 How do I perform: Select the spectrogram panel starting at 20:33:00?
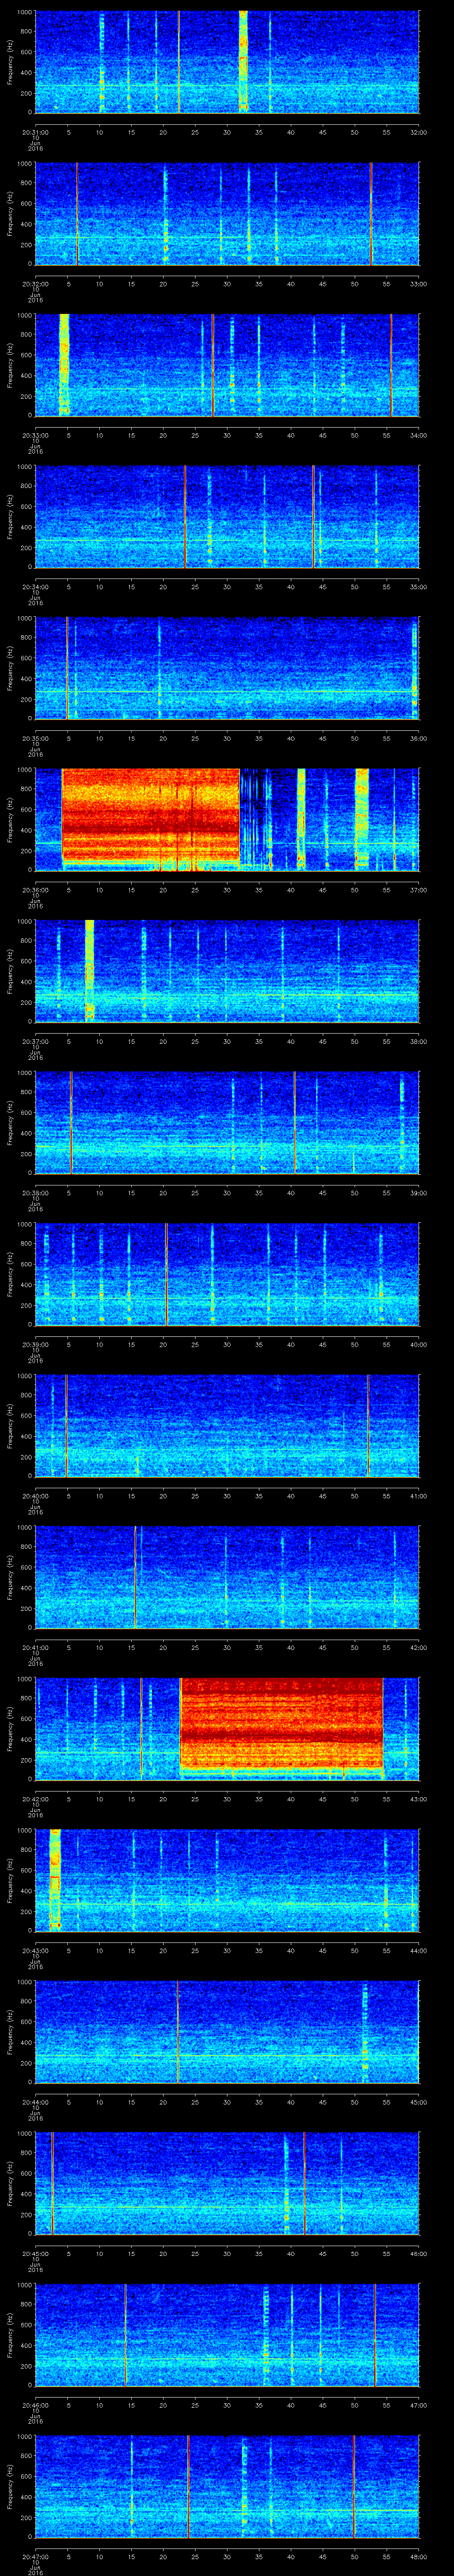click(227, 365)
